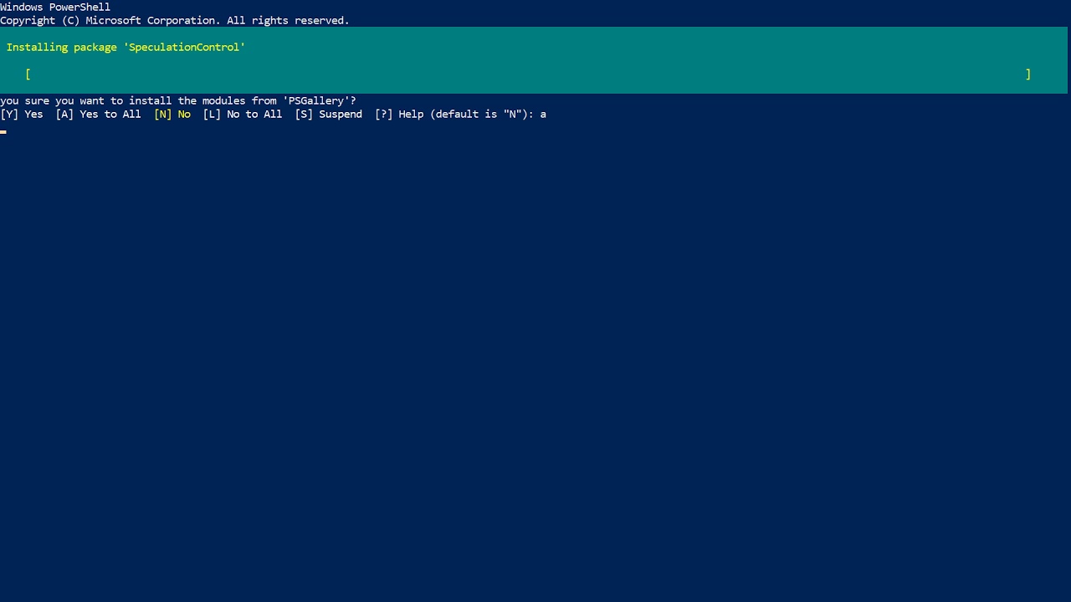
Task: Click the highlighted "[N] No" option
Action: [172, 115]
